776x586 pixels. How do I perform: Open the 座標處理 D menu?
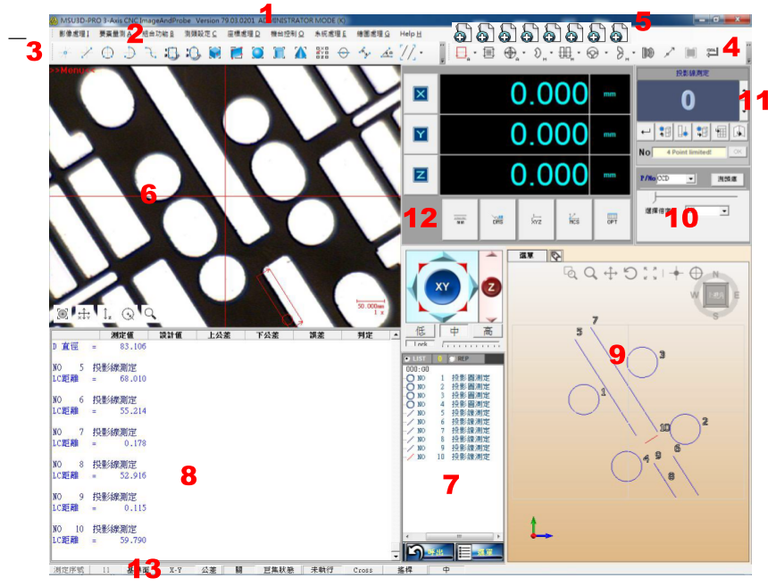tap(244, 34)
